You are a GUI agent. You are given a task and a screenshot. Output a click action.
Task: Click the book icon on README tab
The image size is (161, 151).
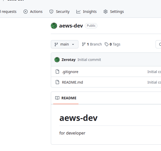click(x=57, y=98)
